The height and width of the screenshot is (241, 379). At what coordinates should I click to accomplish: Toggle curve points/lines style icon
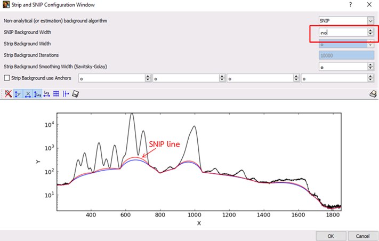[x=66, y=94]
